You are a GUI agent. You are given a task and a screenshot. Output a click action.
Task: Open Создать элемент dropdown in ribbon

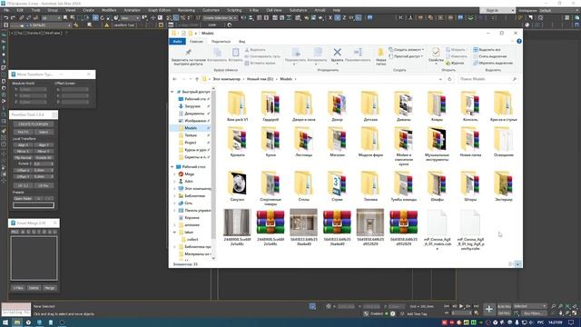(407, 50)
